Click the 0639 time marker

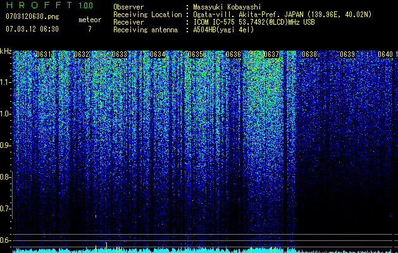click(x=347, y=54)
